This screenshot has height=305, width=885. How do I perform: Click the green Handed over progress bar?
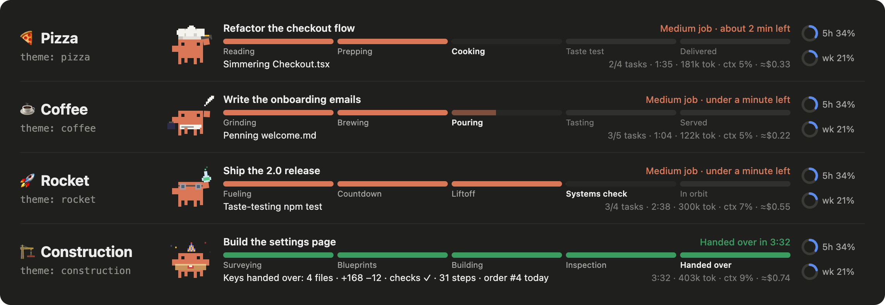pyautogui.click(x=735, y=255)
